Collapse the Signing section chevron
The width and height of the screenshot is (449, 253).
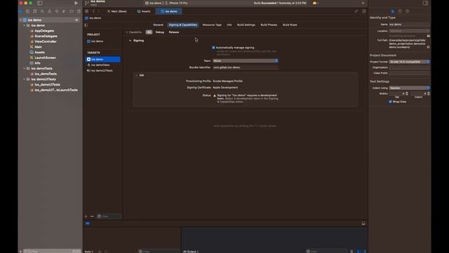[130, 41]
